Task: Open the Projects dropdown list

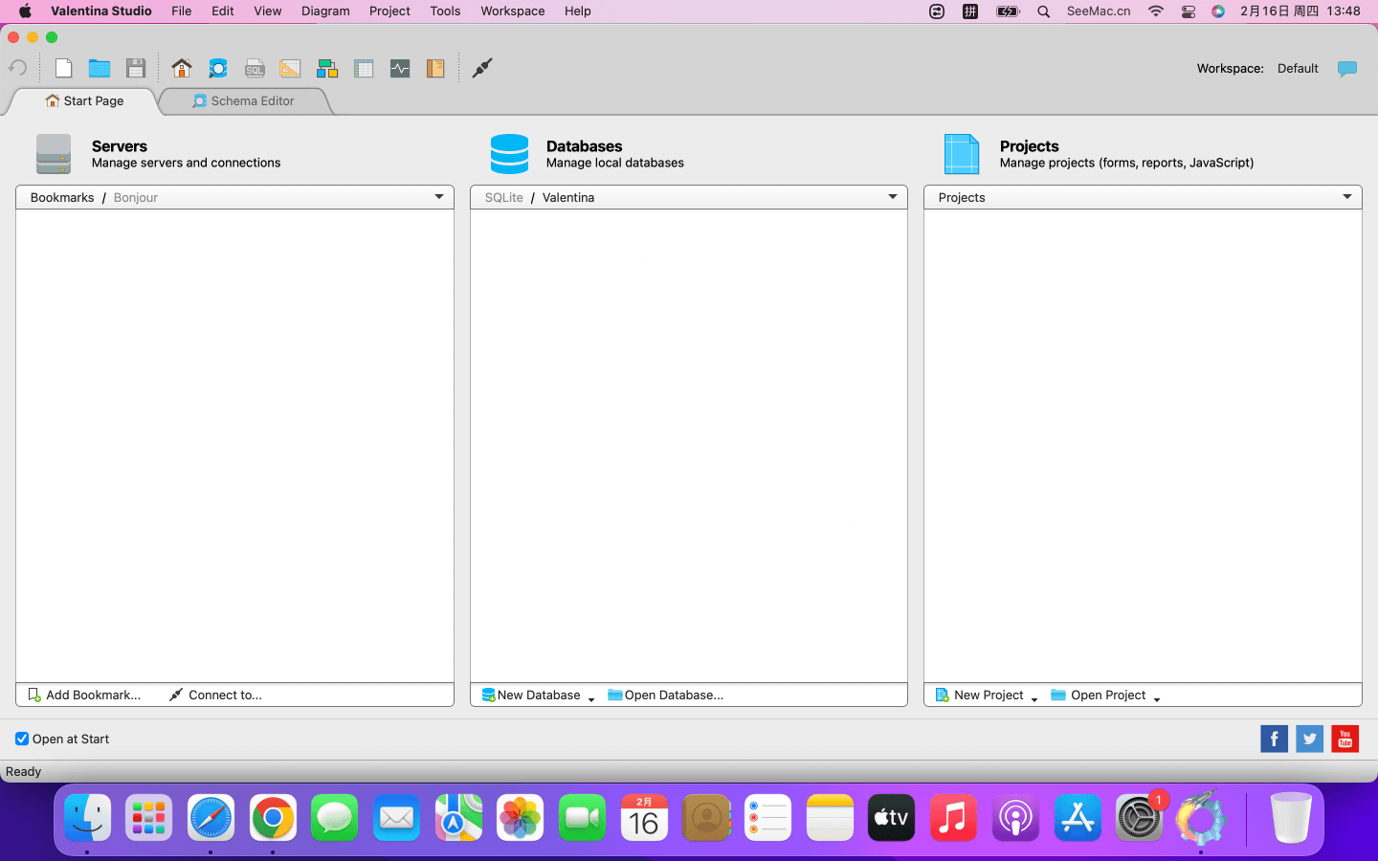Action: click(x=1346, y=197)
